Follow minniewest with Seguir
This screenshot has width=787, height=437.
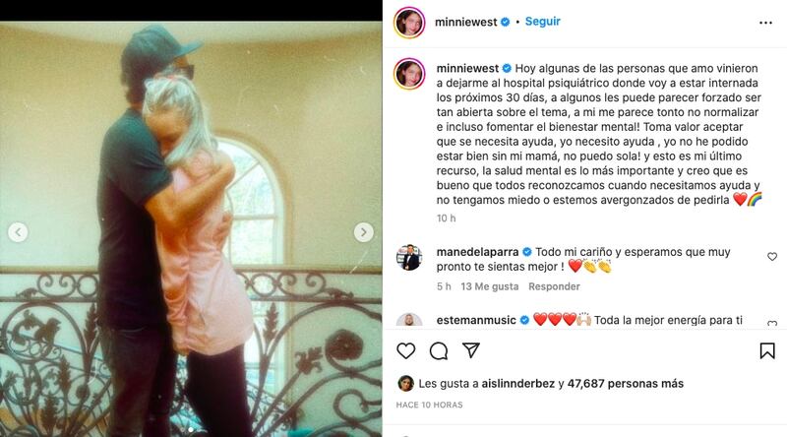point(543,22)
